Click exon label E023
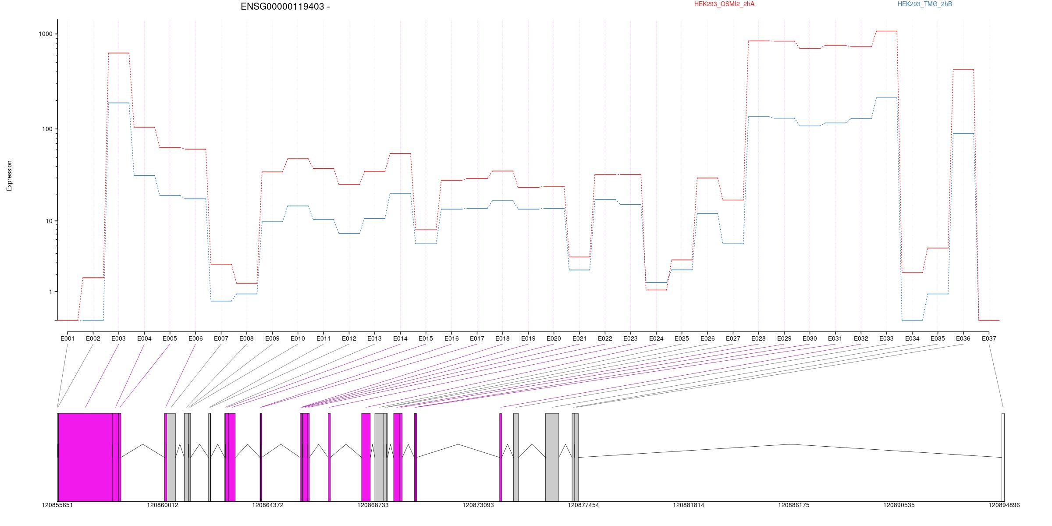 pyautogui.click(x=630, y=338)
